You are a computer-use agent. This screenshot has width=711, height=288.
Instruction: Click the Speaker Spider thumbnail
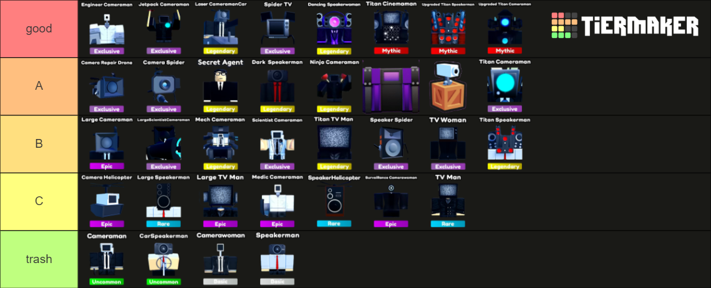[x=390, y=144]
